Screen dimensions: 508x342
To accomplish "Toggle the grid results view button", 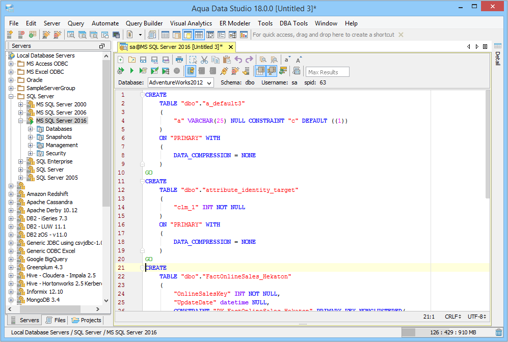I will [260, 71].
